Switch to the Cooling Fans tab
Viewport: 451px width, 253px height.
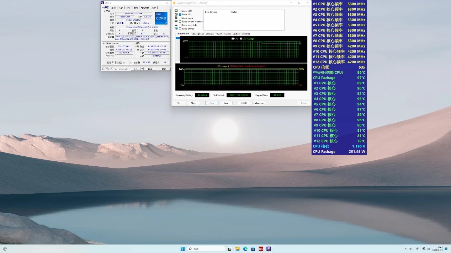pyautogui.click(x=197, y=34)
